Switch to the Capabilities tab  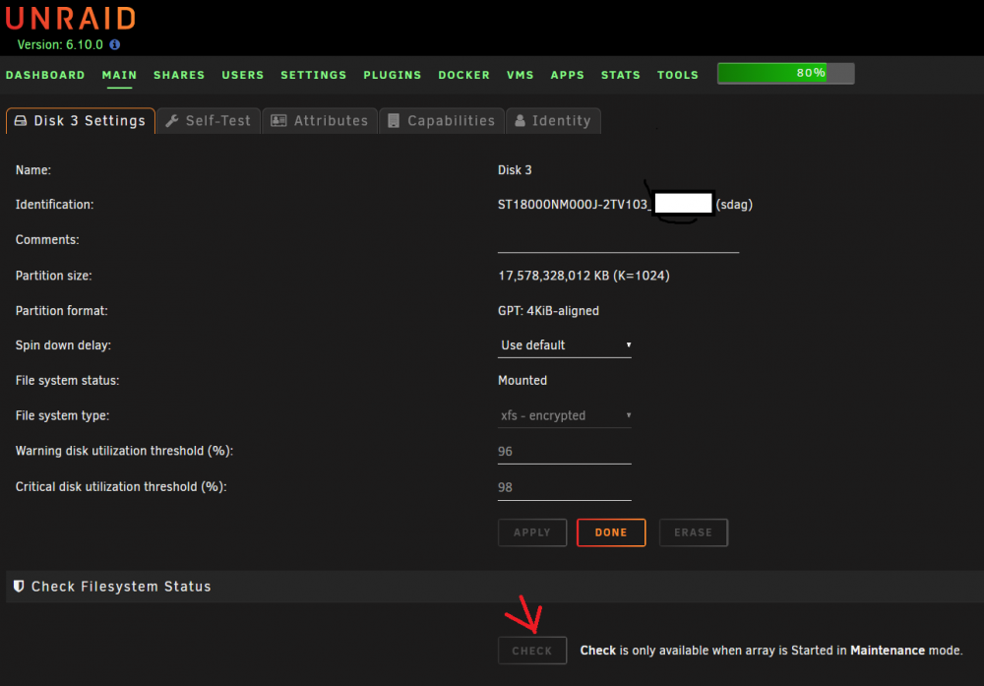click(442, 120)
